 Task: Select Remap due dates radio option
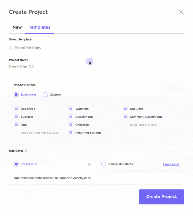point(104,164)
